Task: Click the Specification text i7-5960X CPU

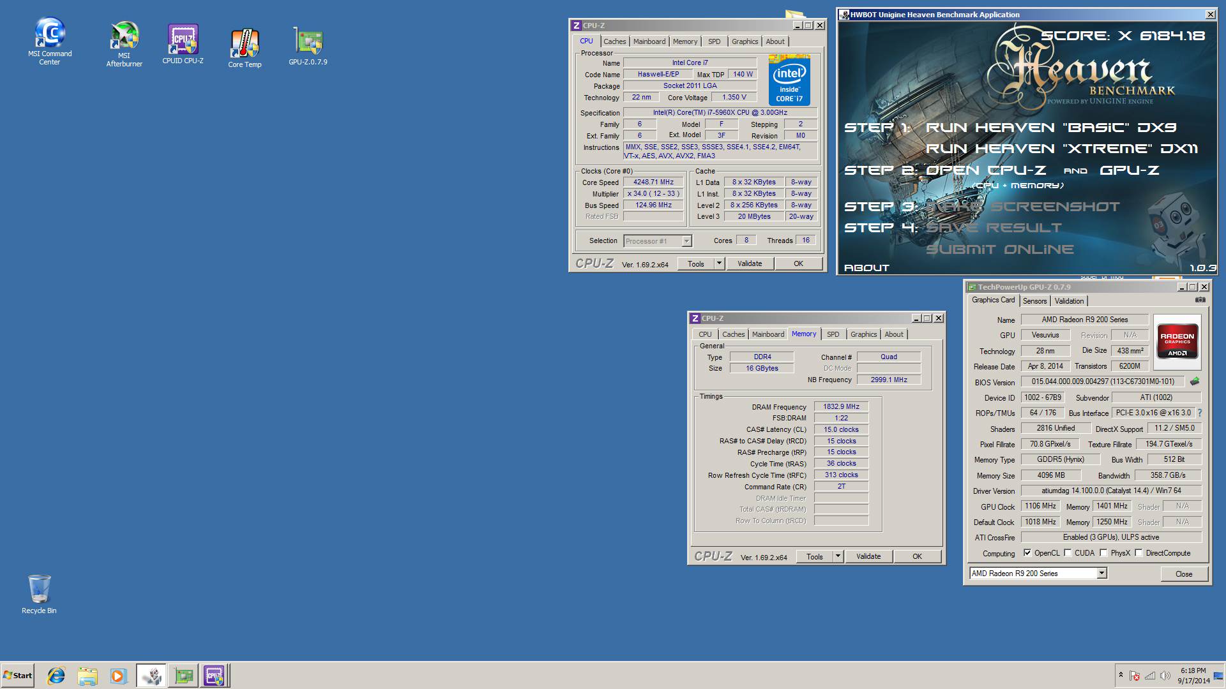Action: [720, 112]
